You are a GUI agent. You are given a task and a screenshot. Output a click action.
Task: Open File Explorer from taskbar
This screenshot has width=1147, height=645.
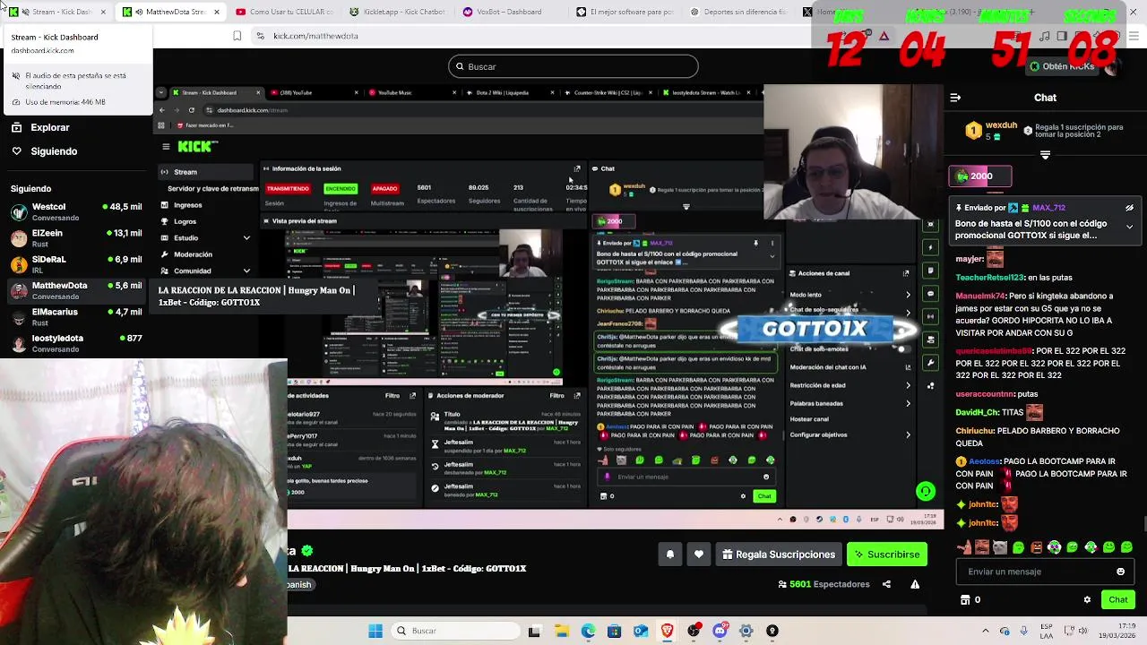point(561,631)
